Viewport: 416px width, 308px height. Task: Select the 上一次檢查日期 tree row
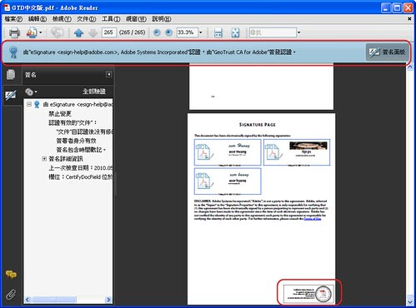point(81,167)
